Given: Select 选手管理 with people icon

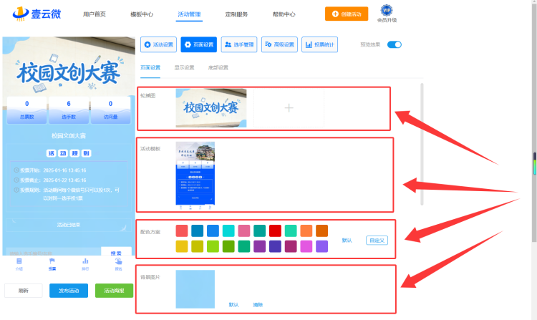Looking at the screenshot, I should tap(239, 44).
